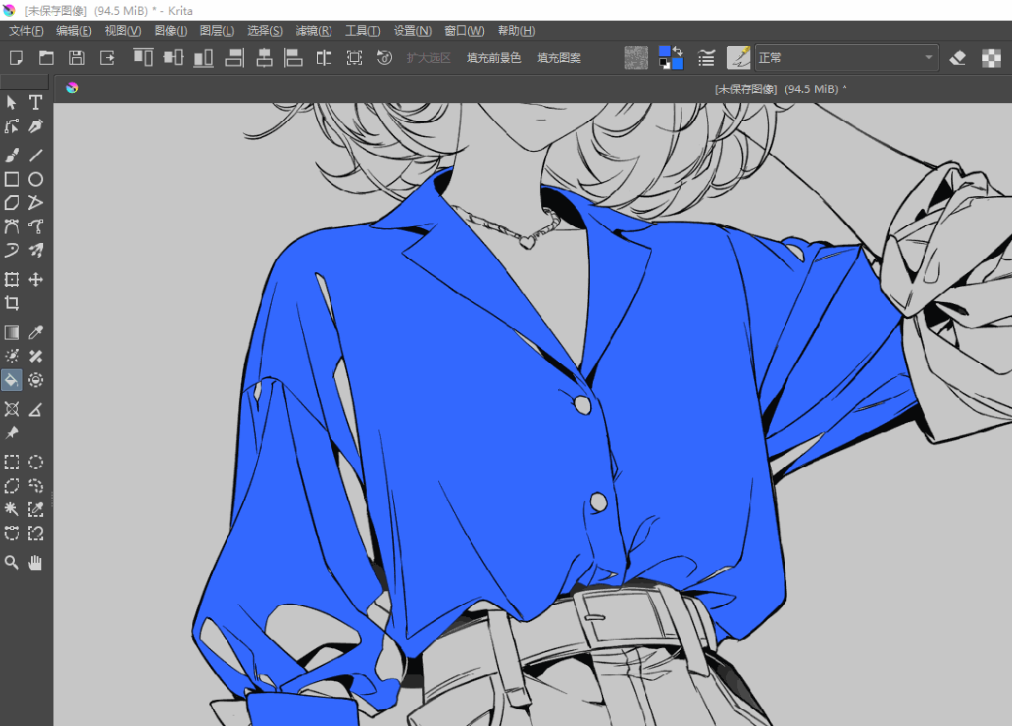Select the Zoom magnifier tool

pyautogui.click(x=11, y=563)
